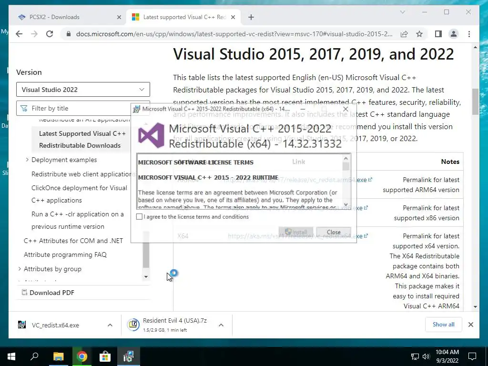Open X64 vc_redist.x64.exe download link
The width and height of the screenshot is (488, 366).
[x=298, y=236]
